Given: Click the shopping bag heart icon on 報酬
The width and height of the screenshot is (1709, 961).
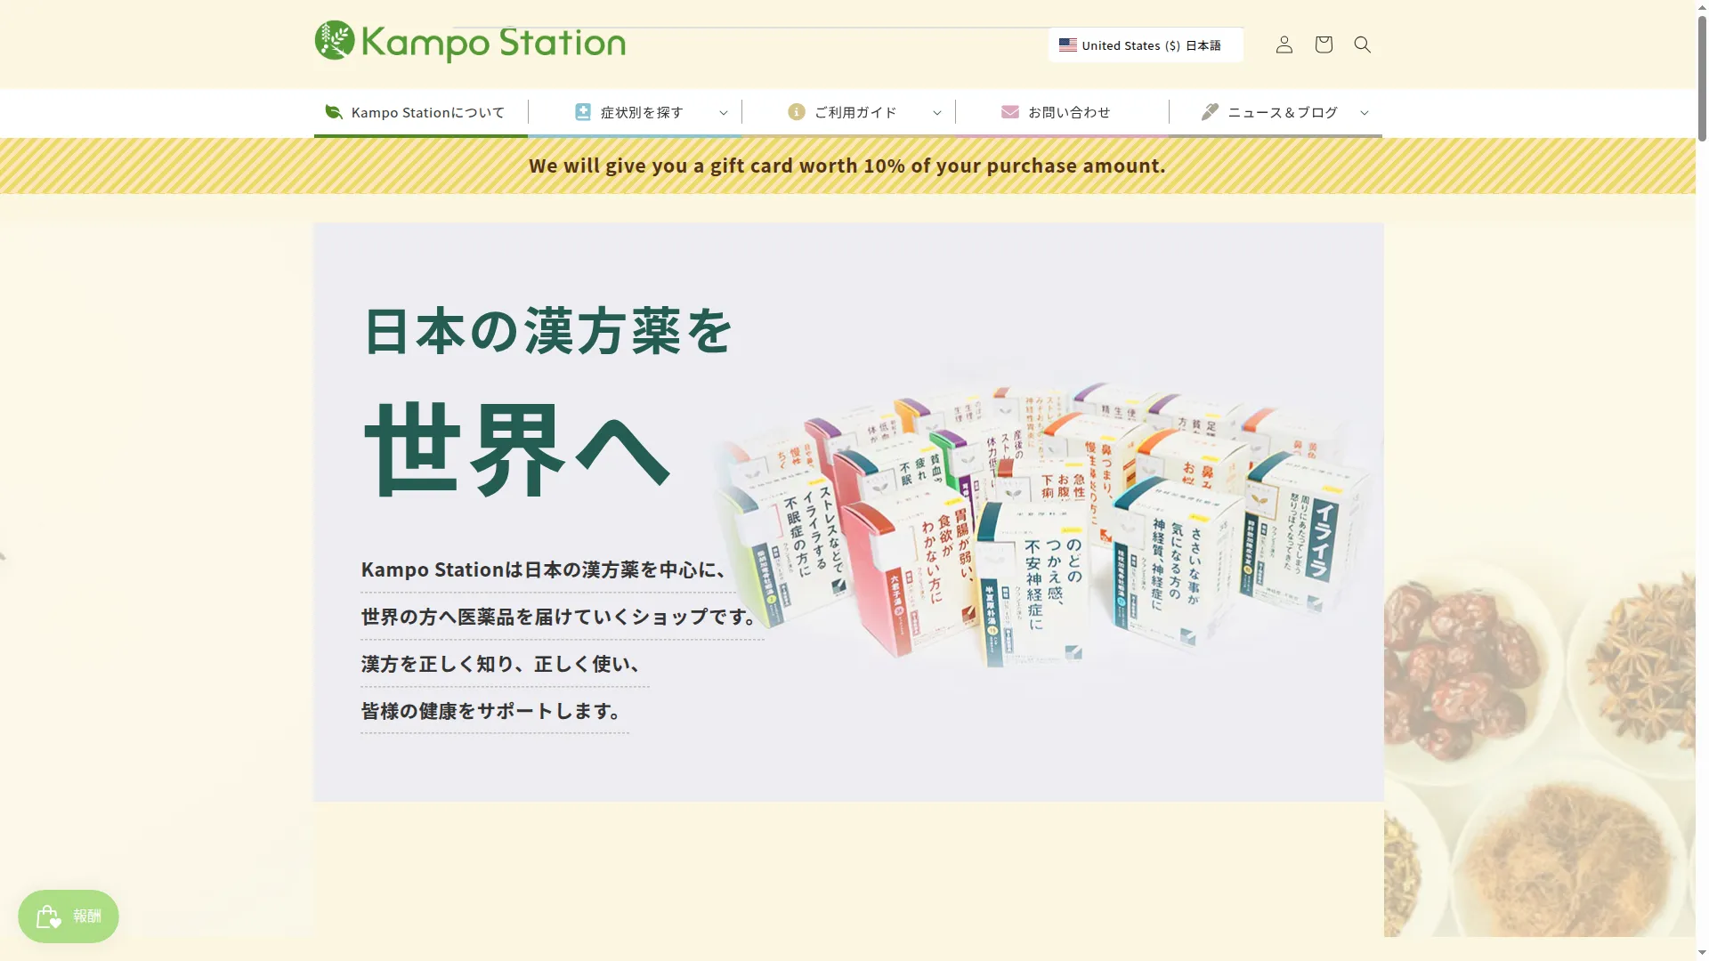Looking at the screenshot, I should 49,916.
